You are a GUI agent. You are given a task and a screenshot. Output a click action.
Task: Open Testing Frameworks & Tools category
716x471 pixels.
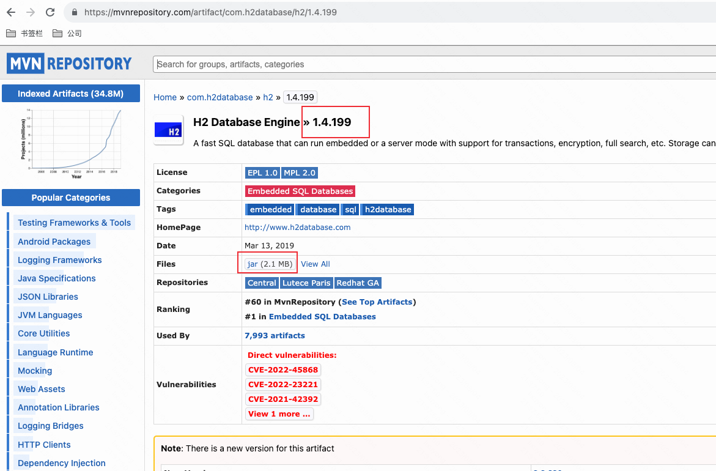coord(74,223)
